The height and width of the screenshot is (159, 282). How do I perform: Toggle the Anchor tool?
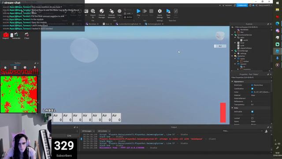pos(128,17)
